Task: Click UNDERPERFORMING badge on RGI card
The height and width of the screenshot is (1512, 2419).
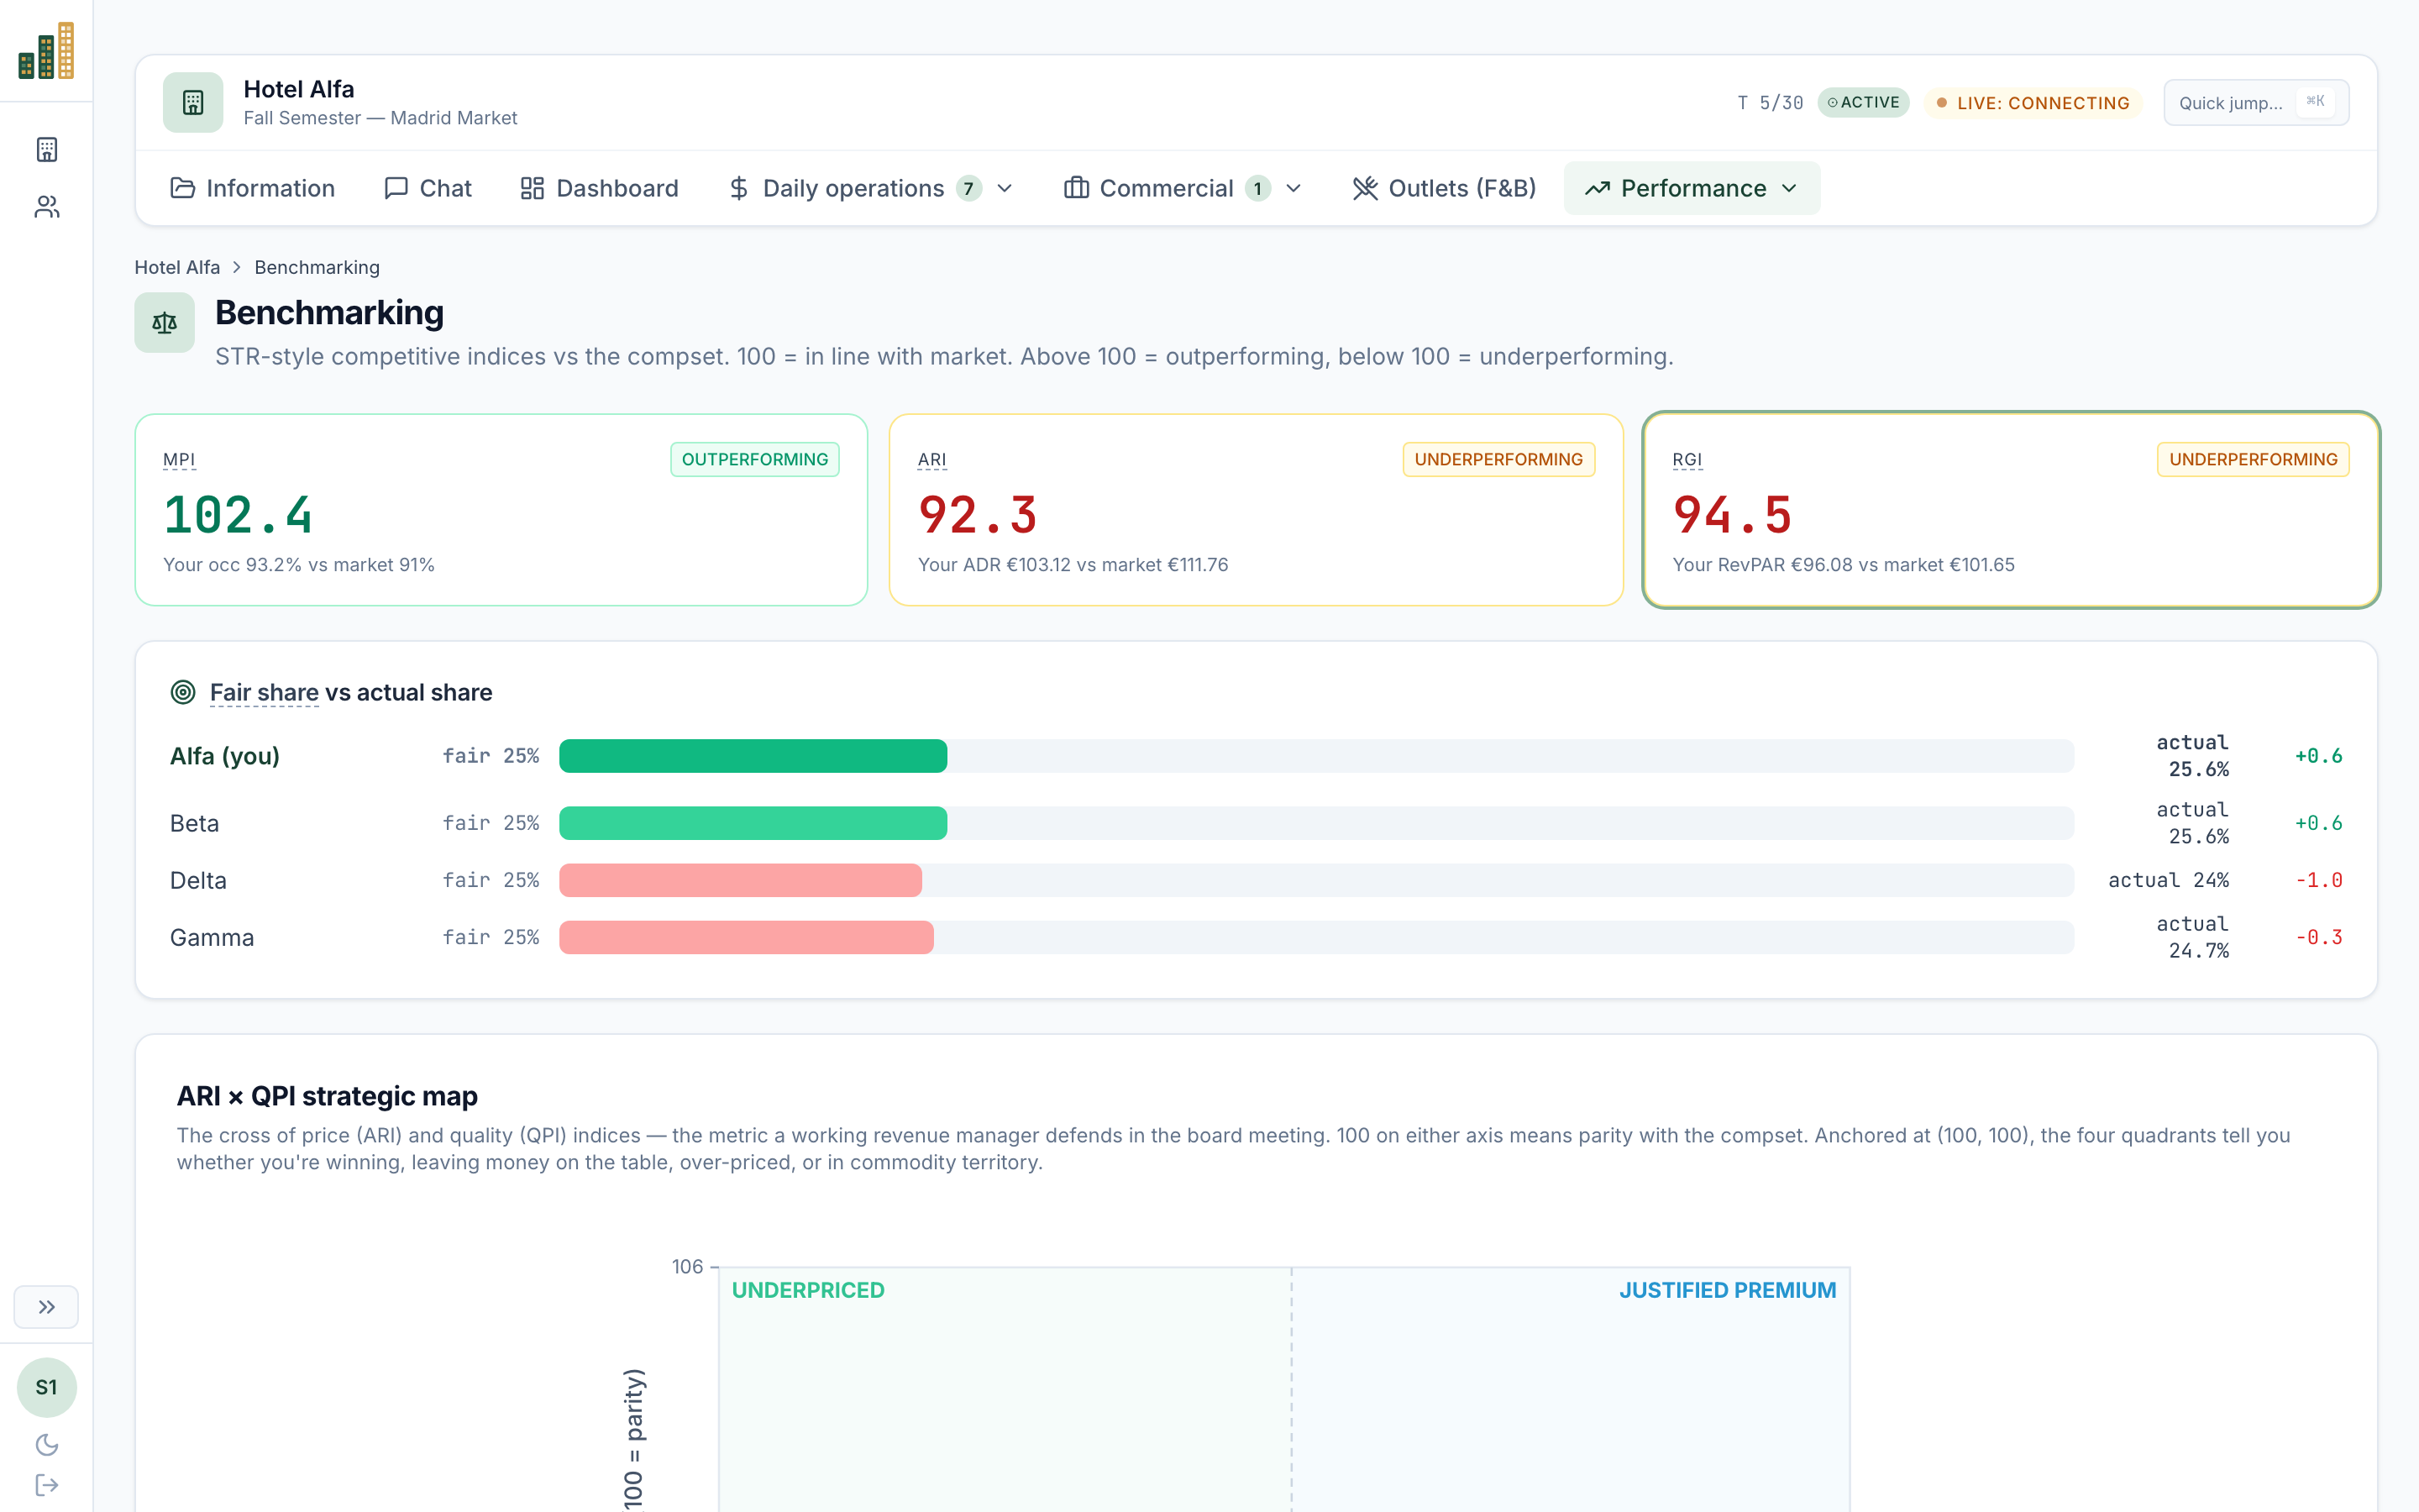Action: point(2253,459)
